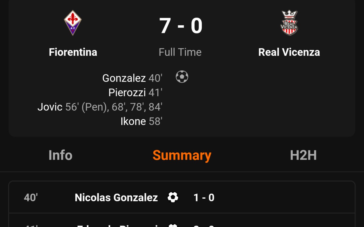Click the 40' minute marker in the summary

click(31, 197)
